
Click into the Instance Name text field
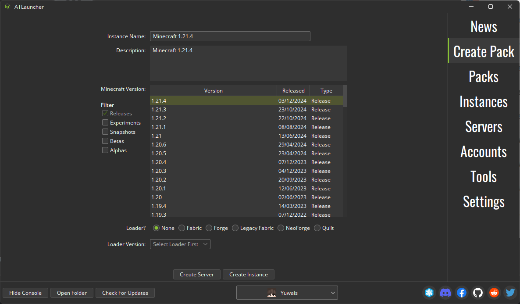point(230,36)
